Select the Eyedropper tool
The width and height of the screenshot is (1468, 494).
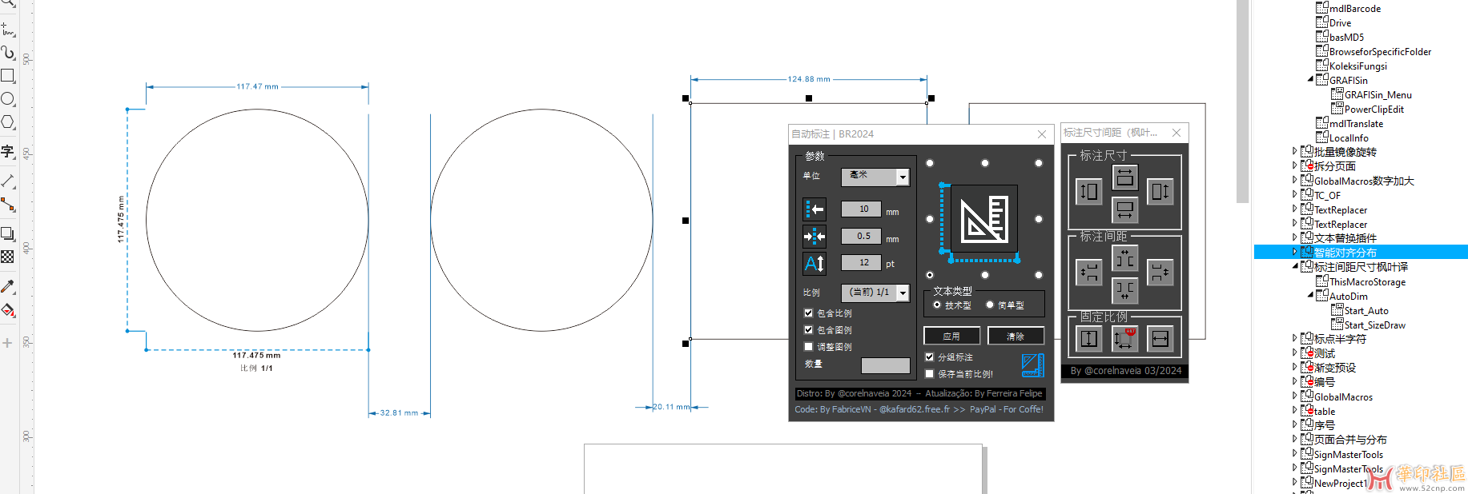click(8, 286)
